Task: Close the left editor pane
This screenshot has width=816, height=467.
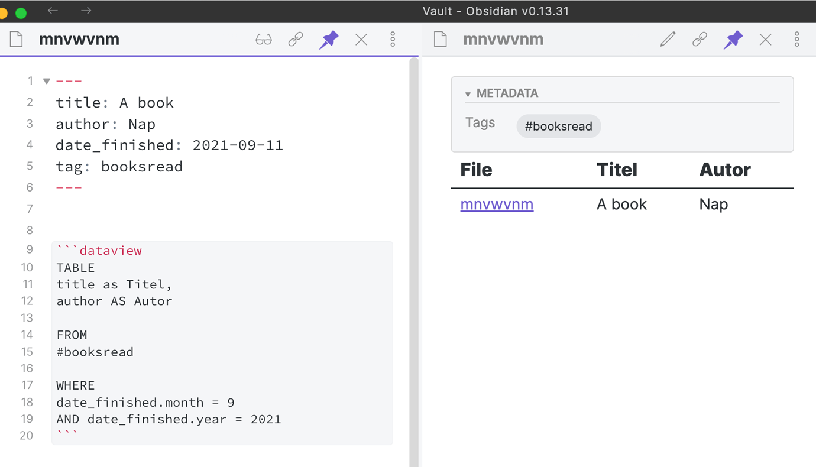Action: 361,40
